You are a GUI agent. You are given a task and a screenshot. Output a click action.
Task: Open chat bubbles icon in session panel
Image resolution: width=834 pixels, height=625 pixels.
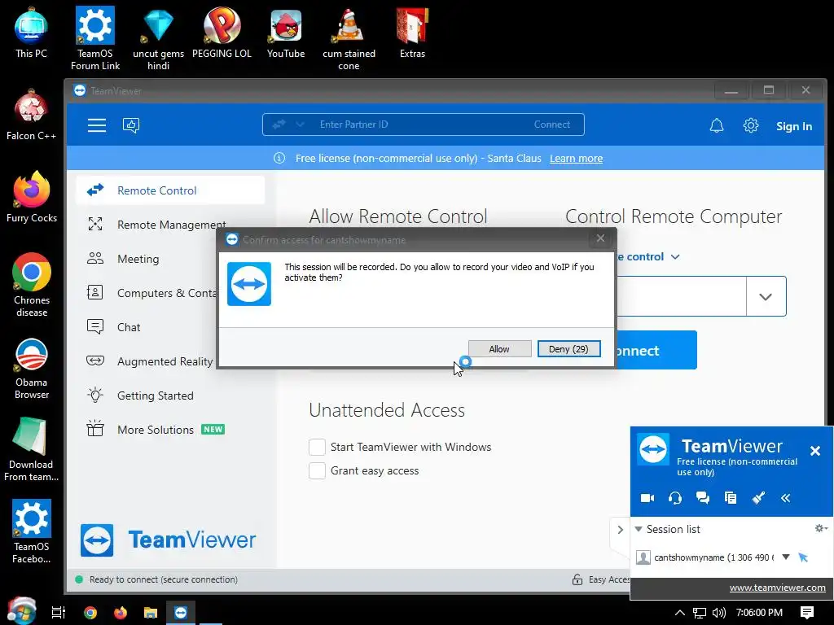[x=703, y=498]
